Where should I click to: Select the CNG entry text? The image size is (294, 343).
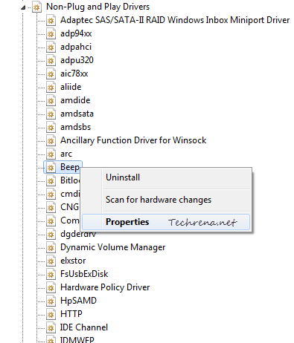(69, 207)
